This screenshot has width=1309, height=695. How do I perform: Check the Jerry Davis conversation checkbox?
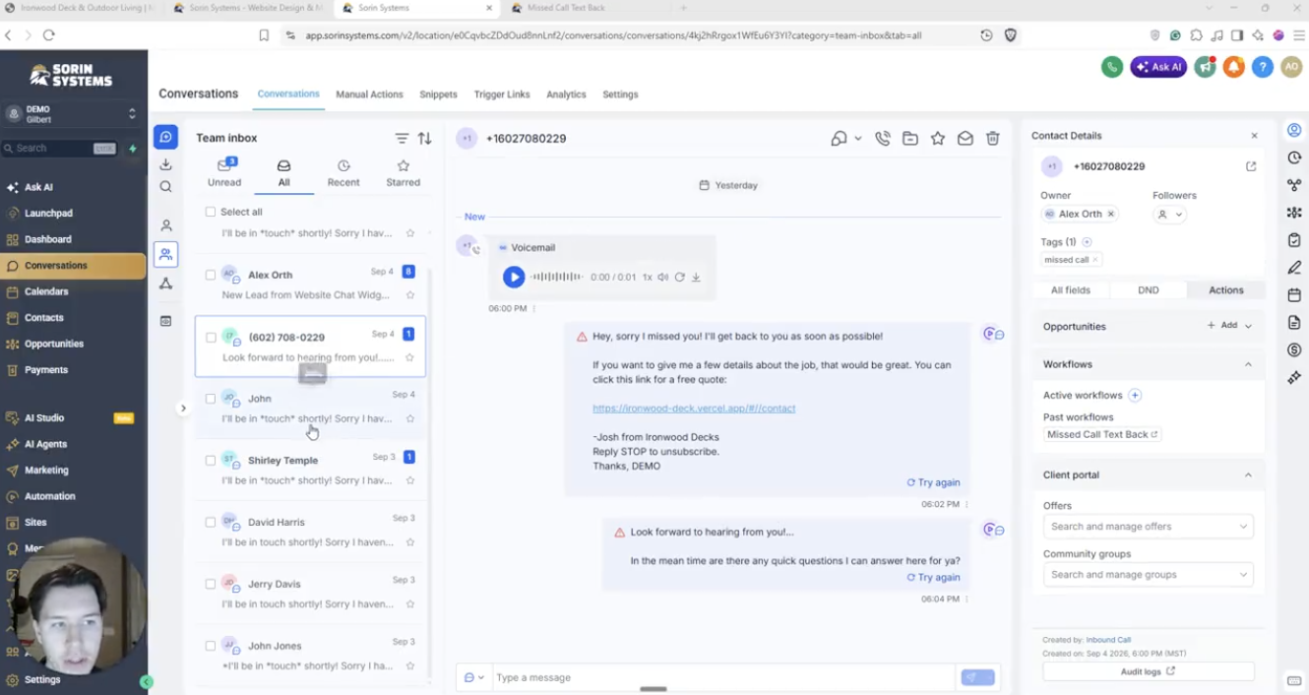coord(210,584)
